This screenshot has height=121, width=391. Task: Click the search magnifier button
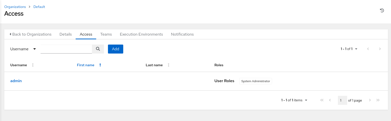pyautogui.click(x=98, y=49)
